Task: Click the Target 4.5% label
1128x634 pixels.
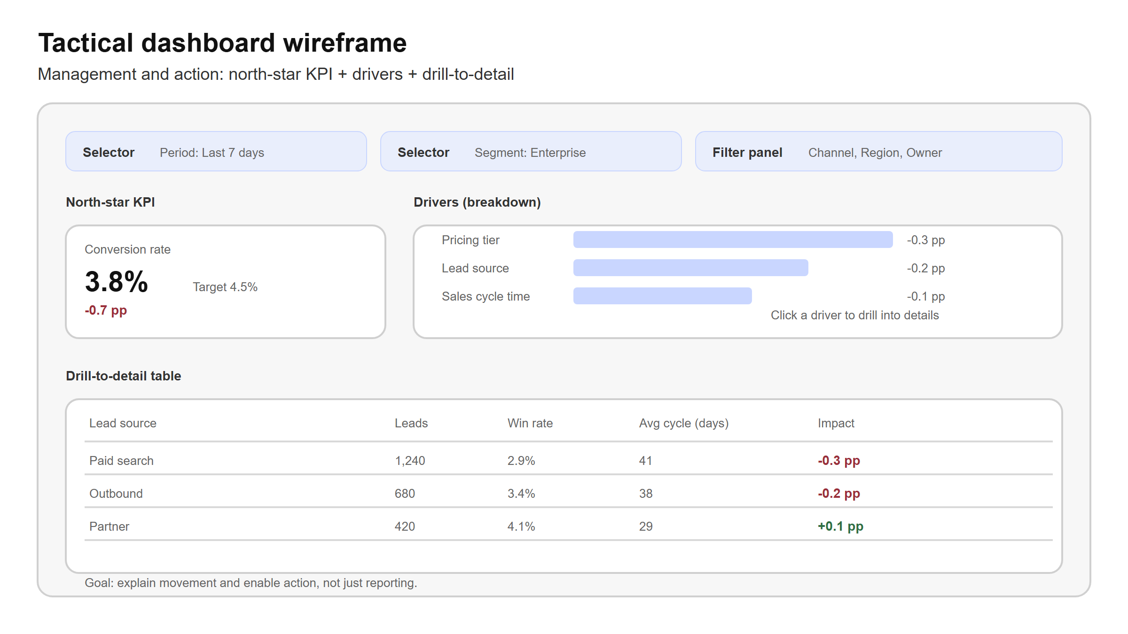Action: [225, 286]
